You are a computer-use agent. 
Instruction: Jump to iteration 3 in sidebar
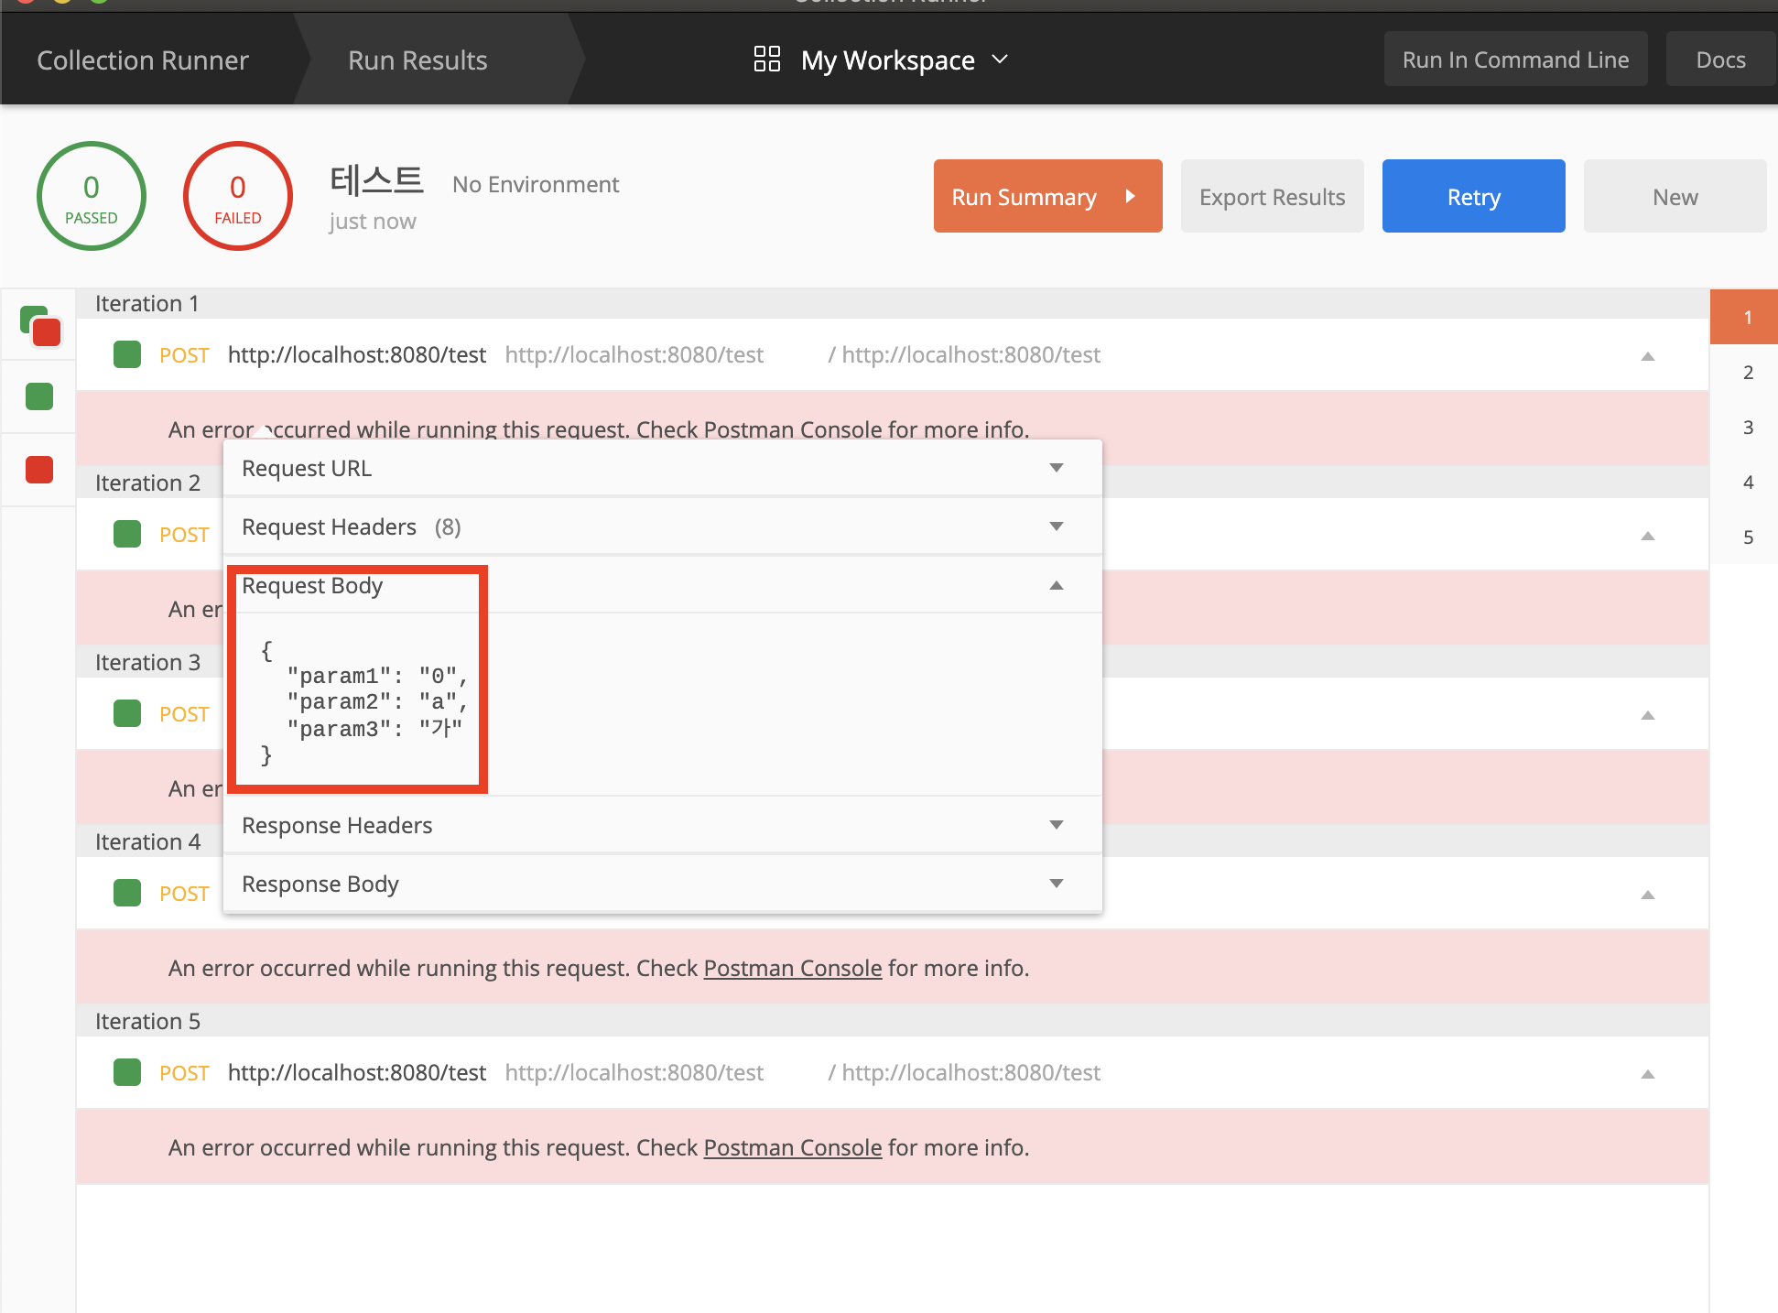[x=1747, y=428]
